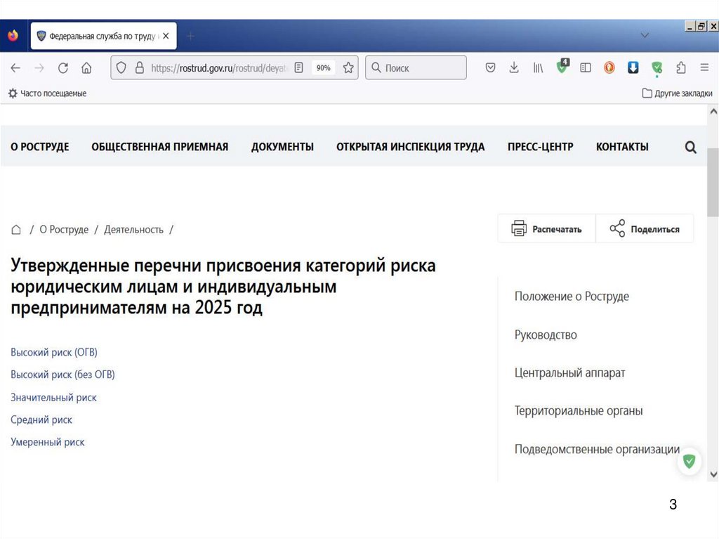Screen dimensions: 719x539
Task: Open the ОБЩЕСТВЕННАЯ ПРИЕМНАЯ menu
Action: (159, 146)
